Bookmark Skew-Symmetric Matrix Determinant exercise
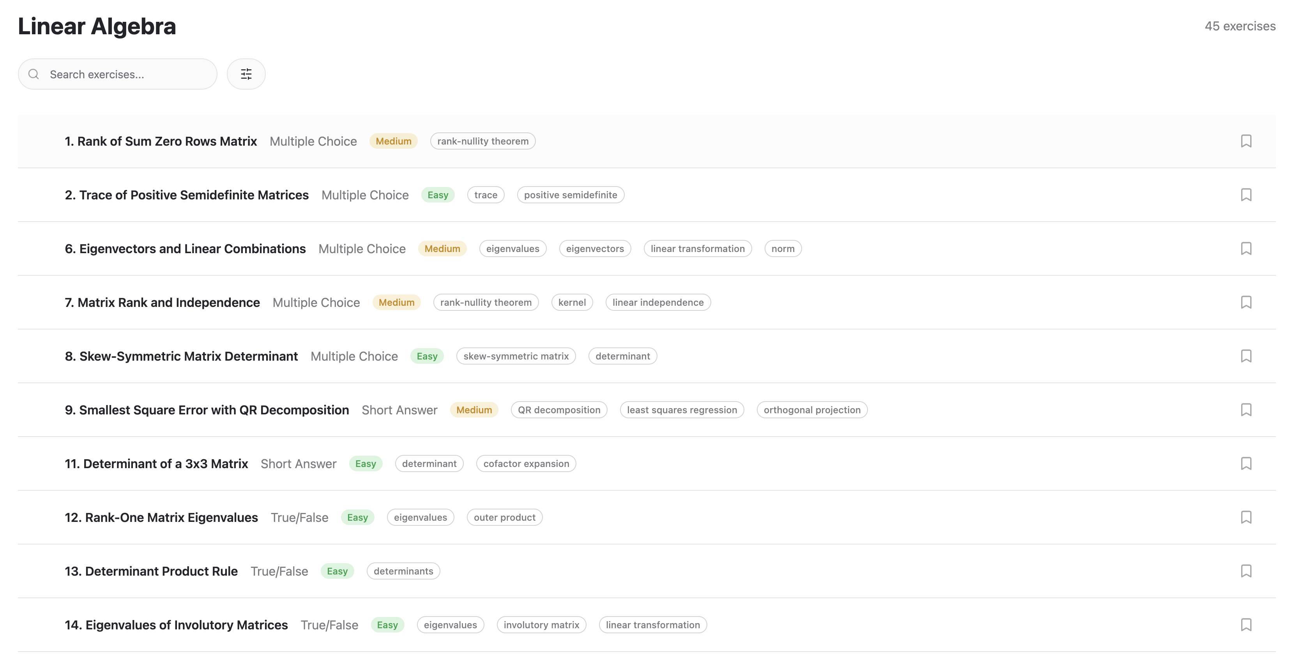The height and width of the screenshot is (666, 1297). coord(1246,356)
